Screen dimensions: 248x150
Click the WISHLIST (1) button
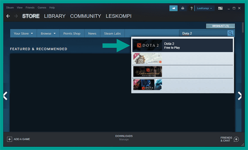220,26
